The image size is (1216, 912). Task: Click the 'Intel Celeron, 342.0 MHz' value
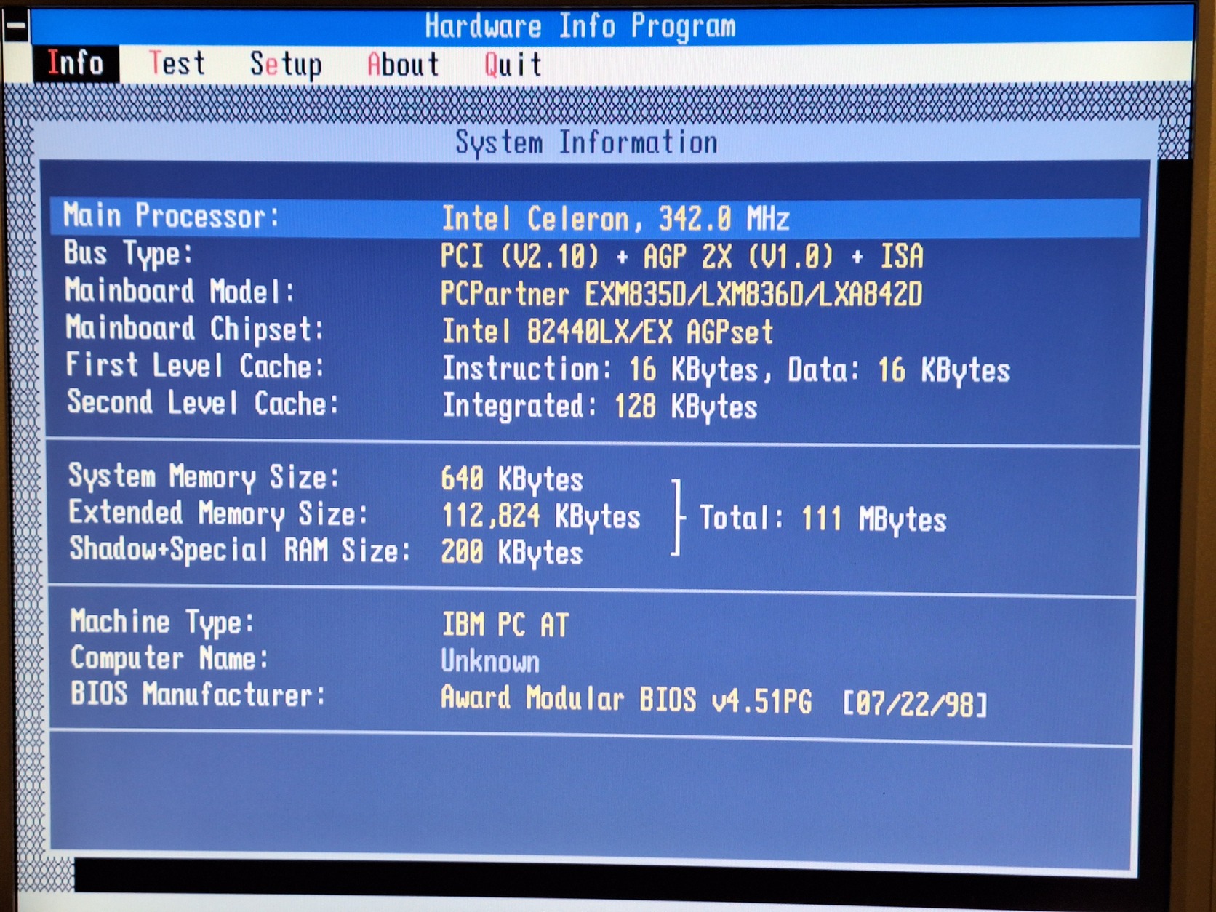pos(615,218)
